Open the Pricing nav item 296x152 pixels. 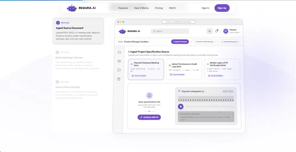click(x=159, y=8)
